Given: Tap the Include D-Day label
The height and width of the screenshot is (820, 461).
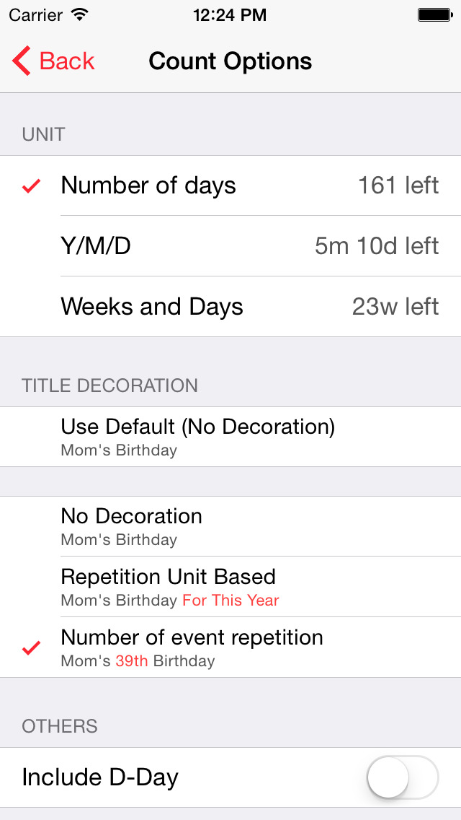Looking at the screenshot, I should tap(100, 777).
